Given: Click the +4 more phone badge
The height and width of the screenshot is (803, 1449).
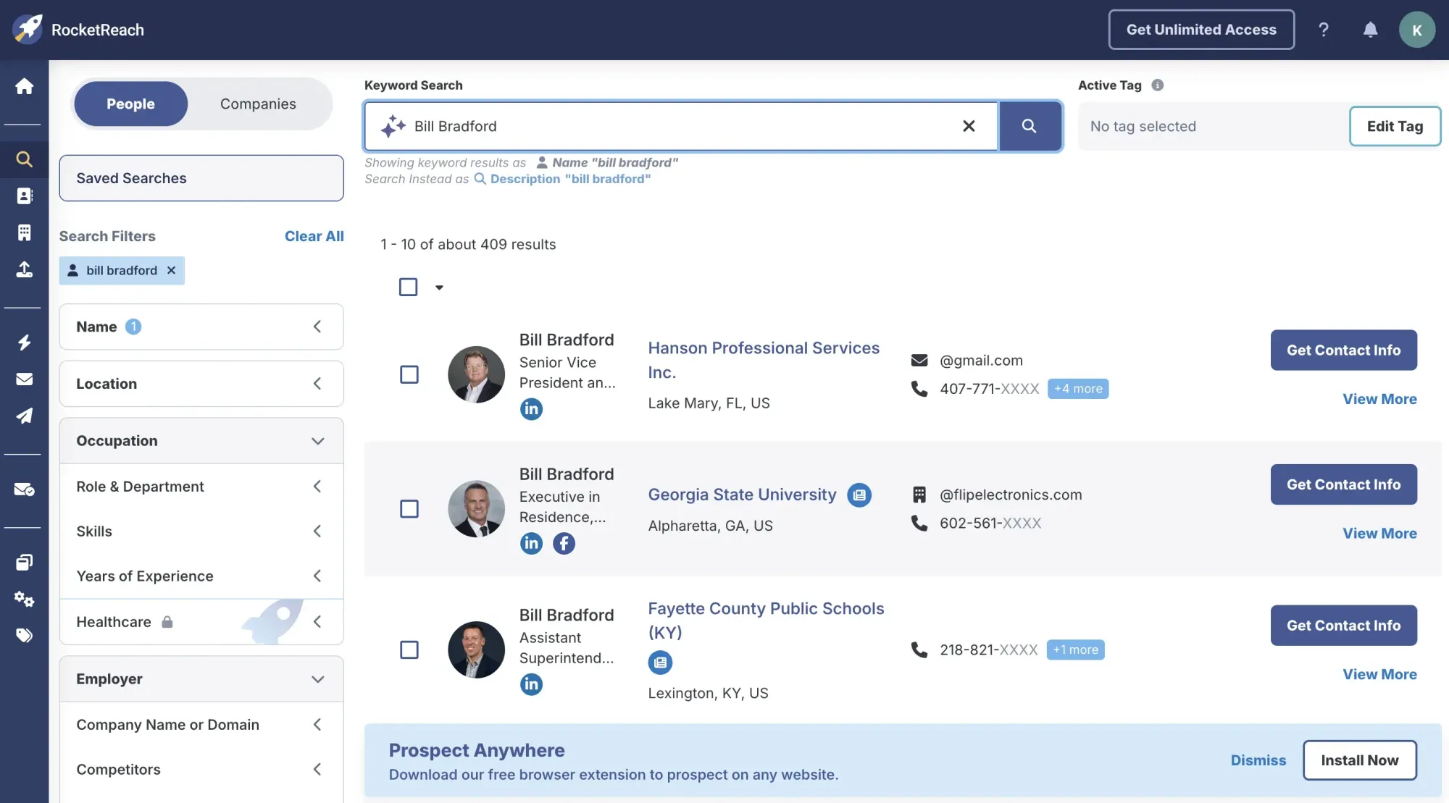Looking at the screenshot, I should (x=1078, y=389).
